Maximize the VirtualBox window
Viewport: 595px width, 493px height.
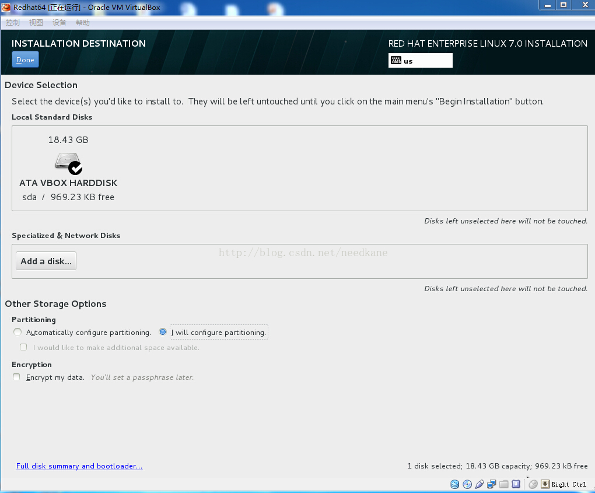(563, 5)
